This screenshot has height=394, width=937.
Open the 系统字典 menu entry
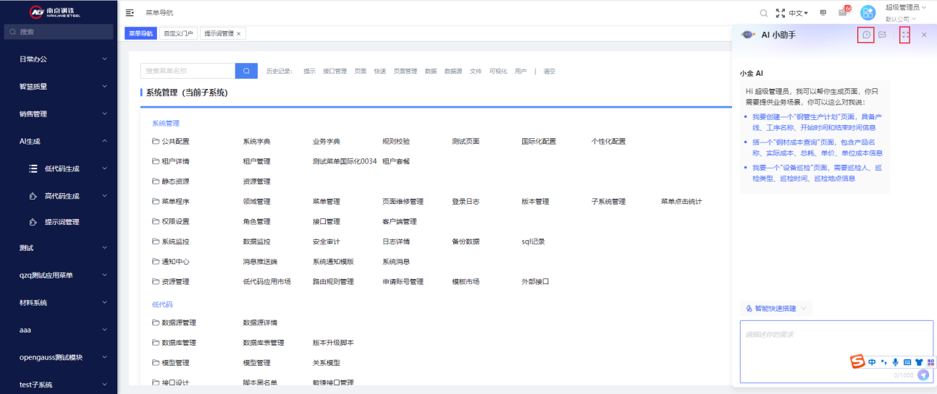pos(256,141)
